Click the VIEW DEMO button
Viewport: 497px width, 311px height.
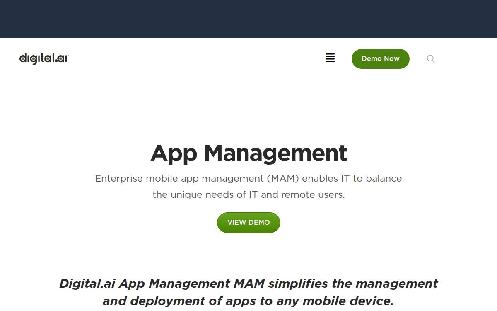point(248,223)
